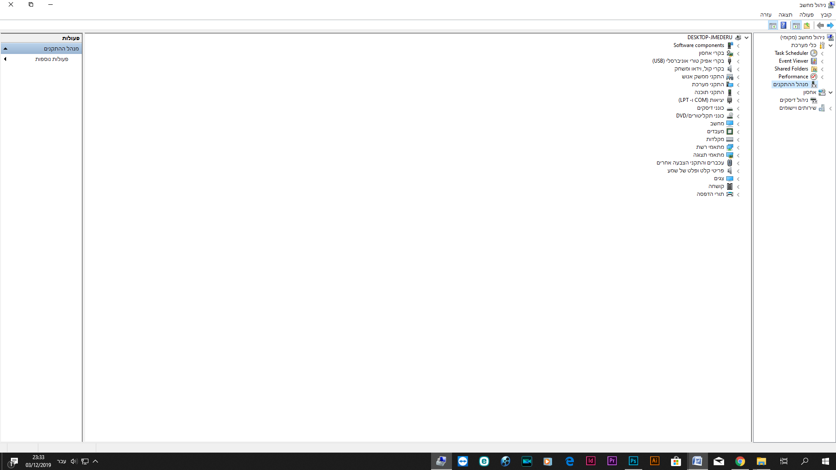Expand the DVD drives device category
This screenshot has width=836, height=470.
[x=738, y=116]
